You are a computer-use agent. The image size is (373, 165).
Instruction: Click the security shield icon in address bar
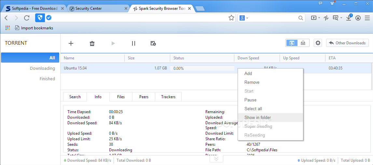pos(40,18)
